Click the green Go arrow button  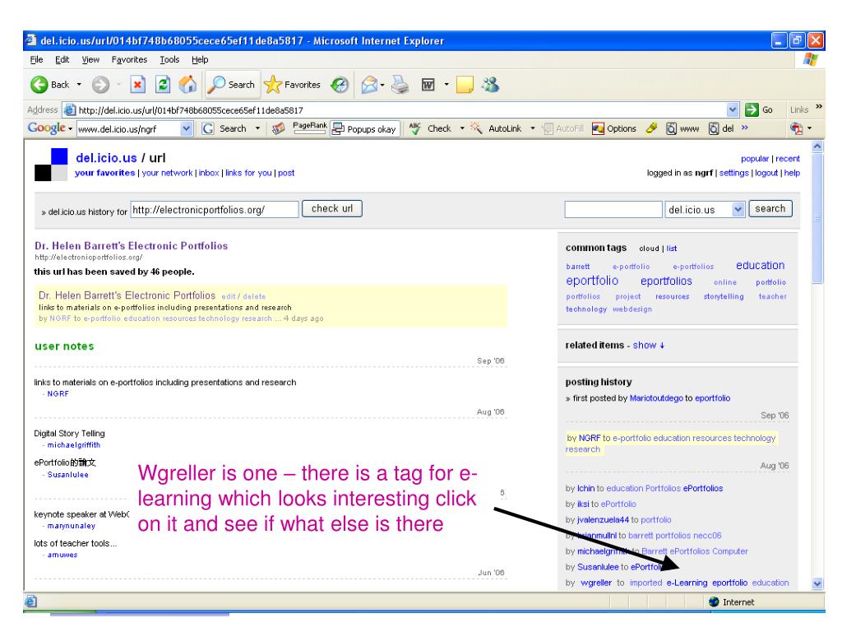point(759,109)
